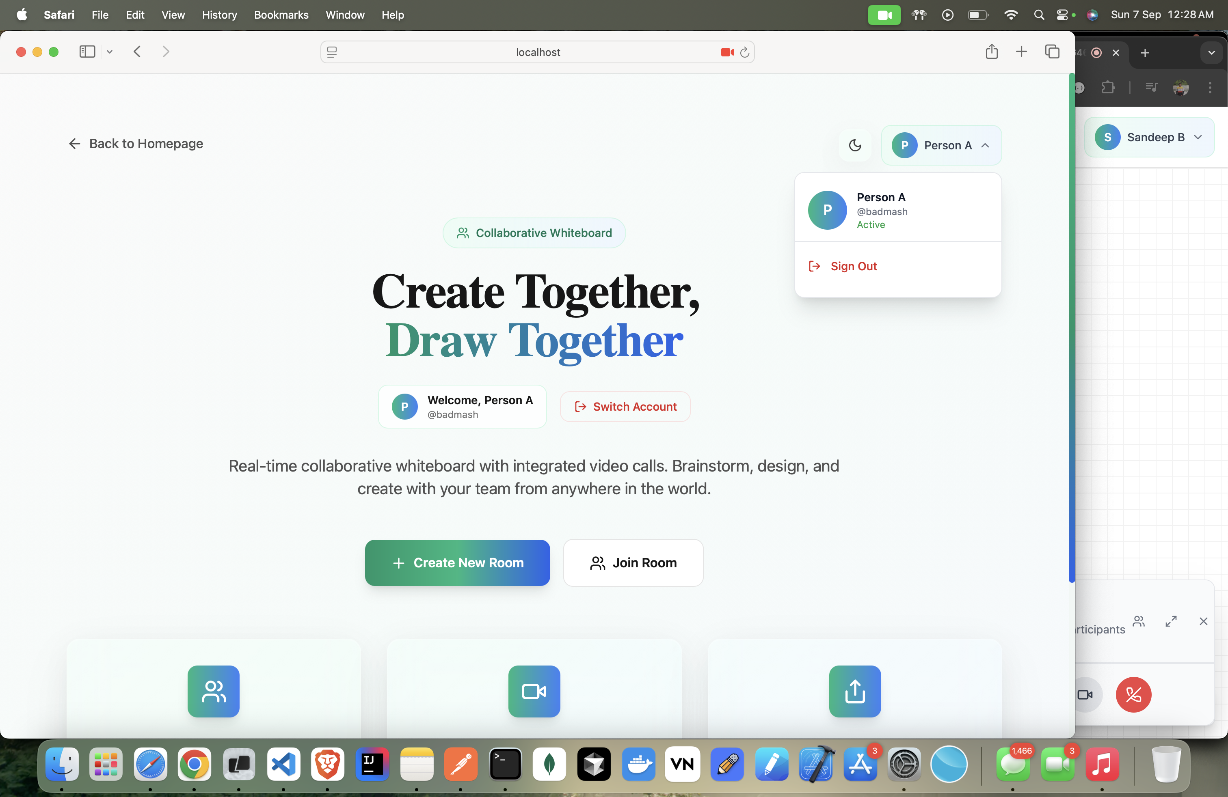Toggle dark mode with the moon icon
The width and height of the screenshot is (1228, 797).
coord(855,145)
